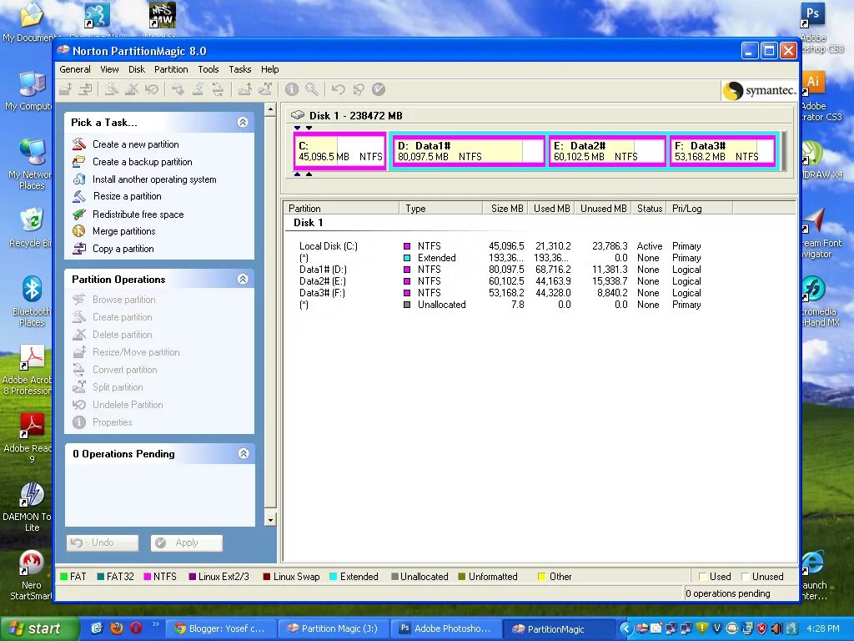The height and width of the screenshot is (641, 854).
Task: Switch to Blogger Chrome taskbar item
Action: [220, 628]
